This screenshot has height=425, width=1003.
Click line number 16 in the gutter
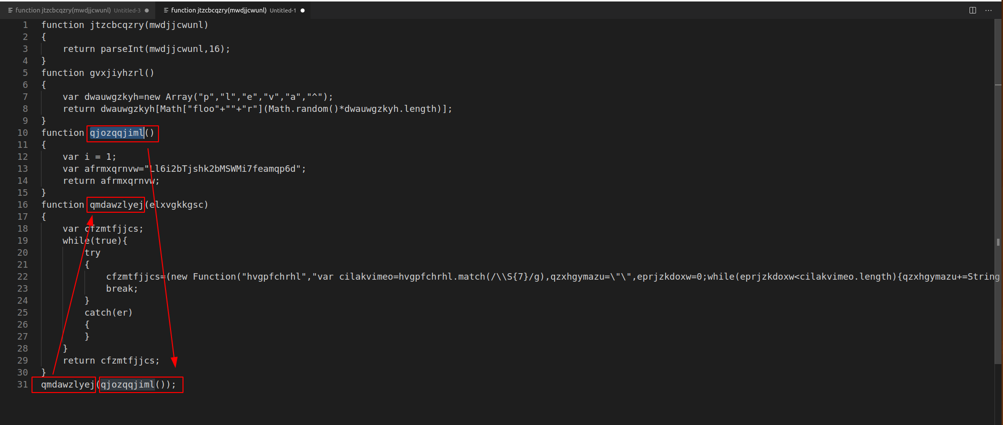pos(22,205)
